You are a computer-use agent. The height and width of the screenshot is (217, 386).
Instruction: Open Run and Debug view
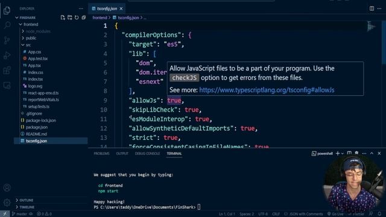pos(7,55)
